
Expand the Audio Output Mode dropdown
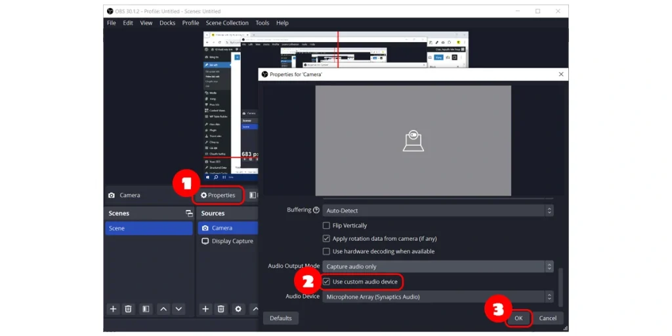tap(438, 266)
